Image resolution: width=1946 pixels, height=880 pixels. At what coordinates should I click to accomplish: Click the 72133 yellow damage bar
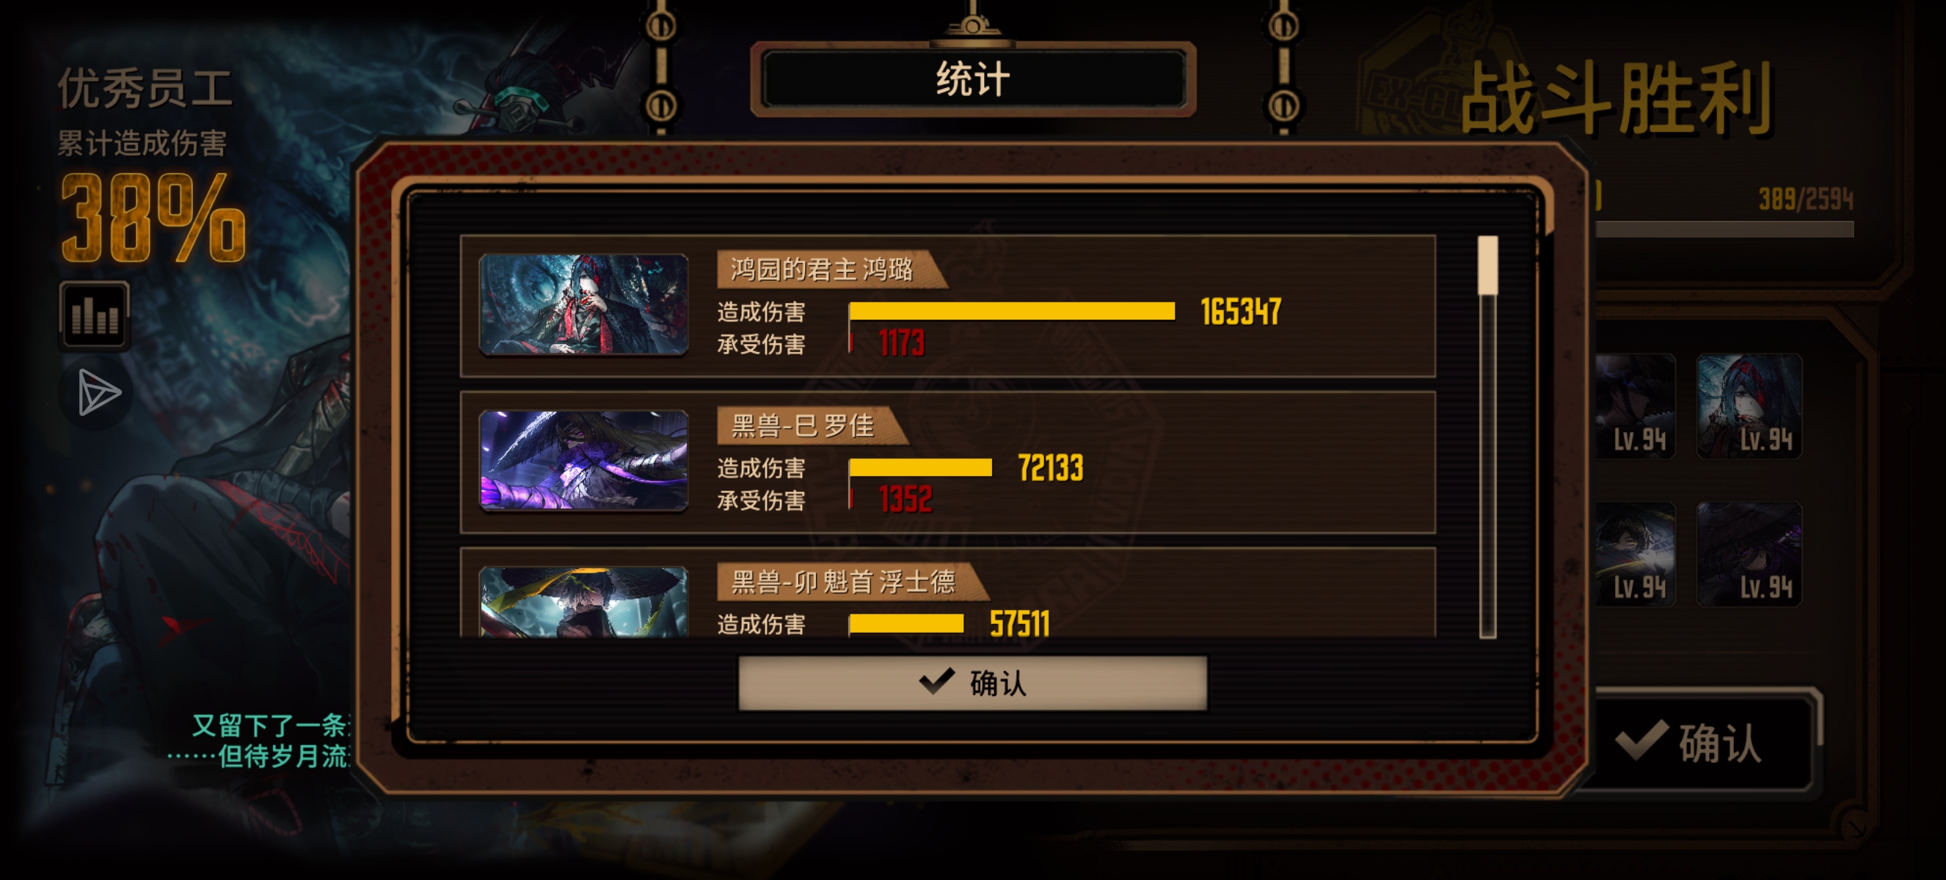[920, 467]
